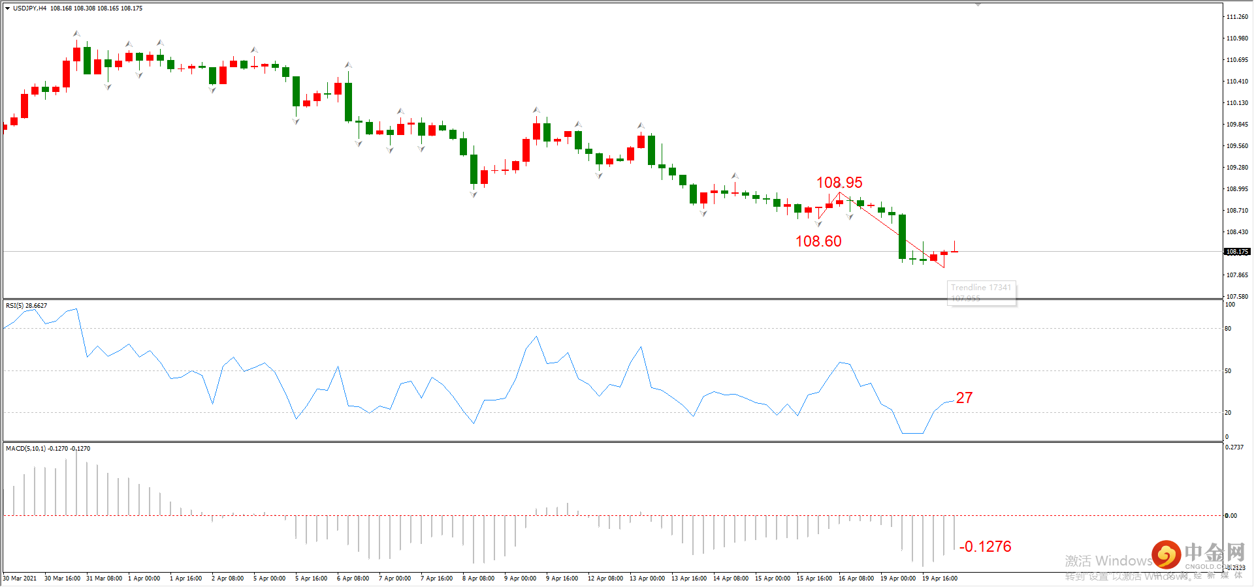Click the 12 Apr 08:00 date label

[605, 579]
